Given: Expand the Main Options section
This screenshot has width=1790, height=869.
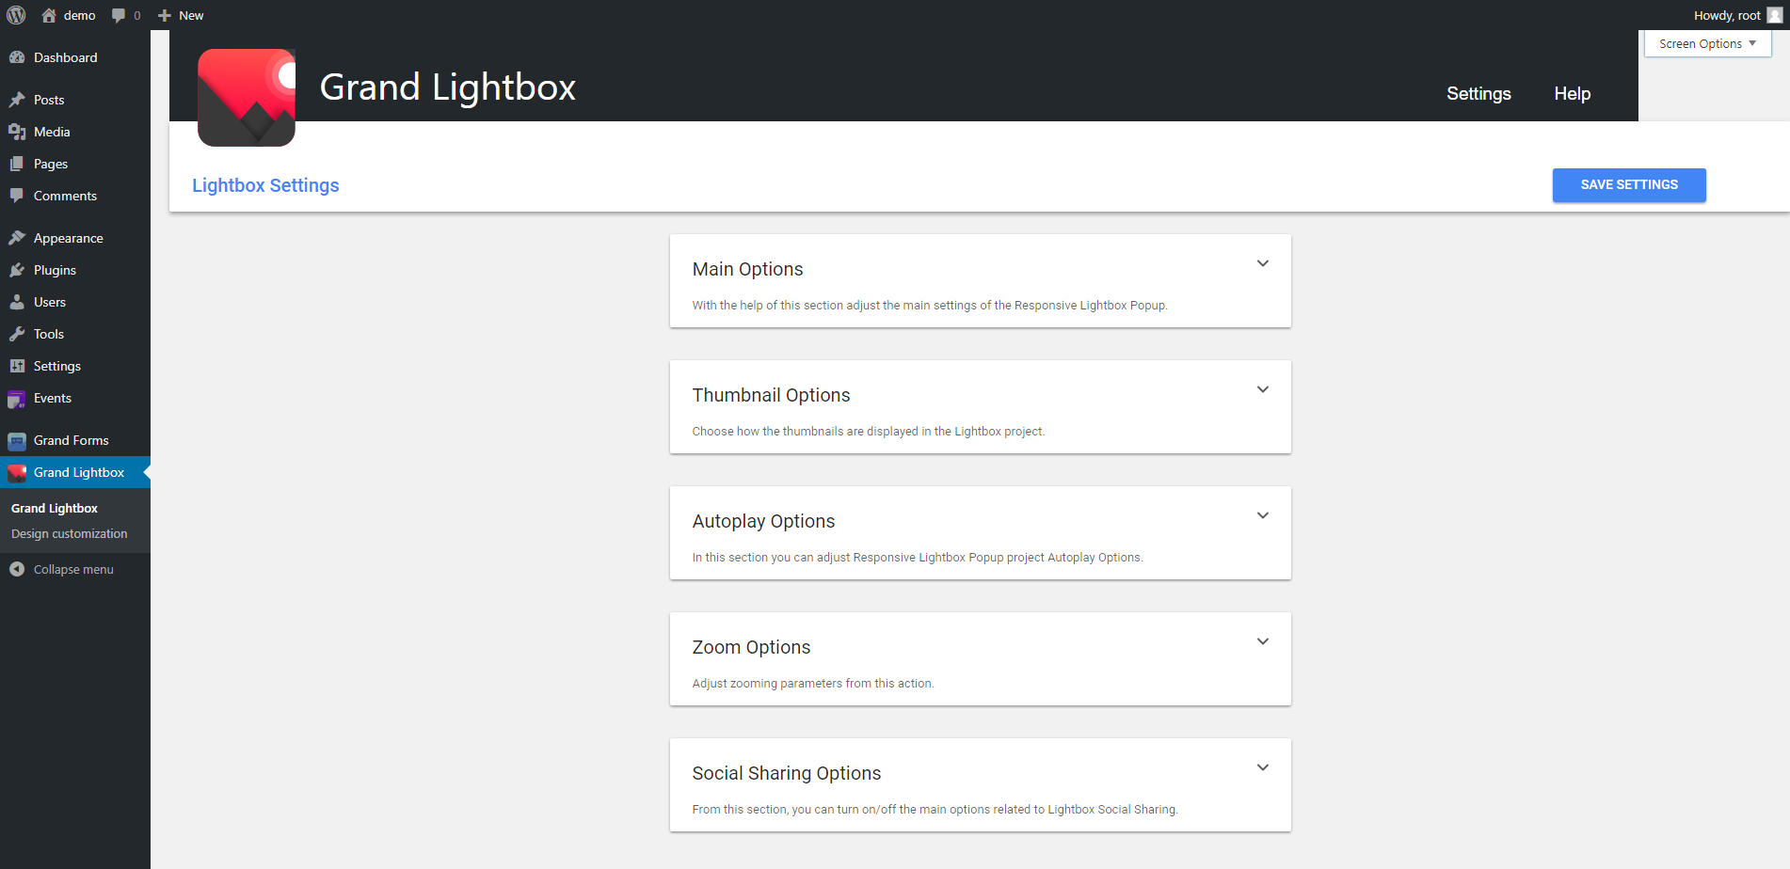Looking at the screenshot, I should (x=1263, y=263).
